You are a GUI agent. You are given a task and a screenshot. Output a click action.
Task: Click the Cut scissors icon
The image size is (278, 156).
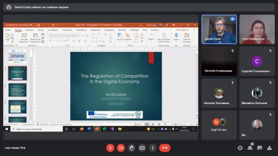(x=12, y=35)
